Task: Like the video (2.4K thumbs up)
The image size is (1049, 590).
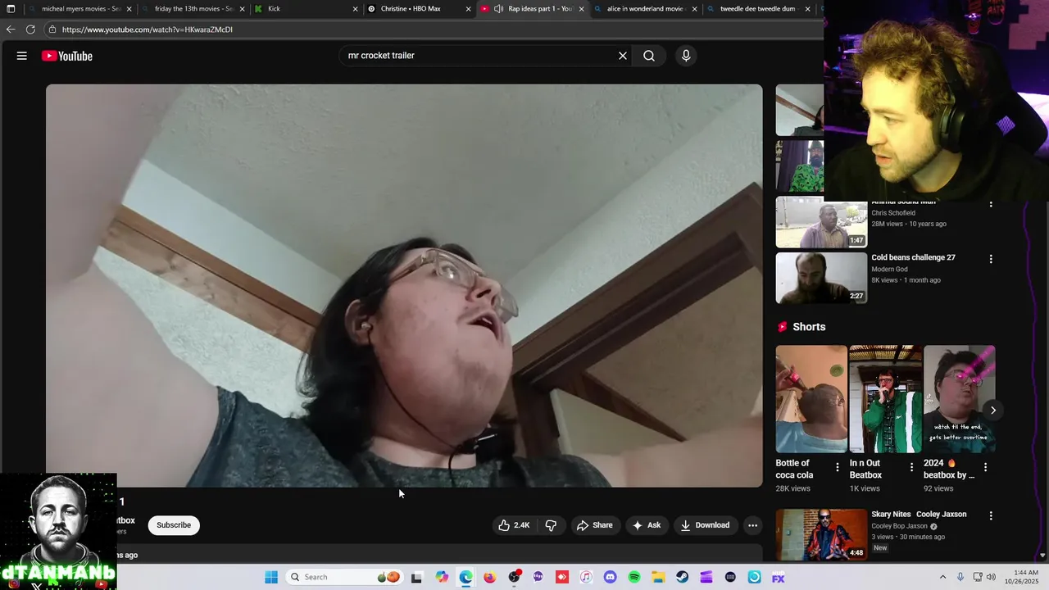Action: (x=515, y=525)
